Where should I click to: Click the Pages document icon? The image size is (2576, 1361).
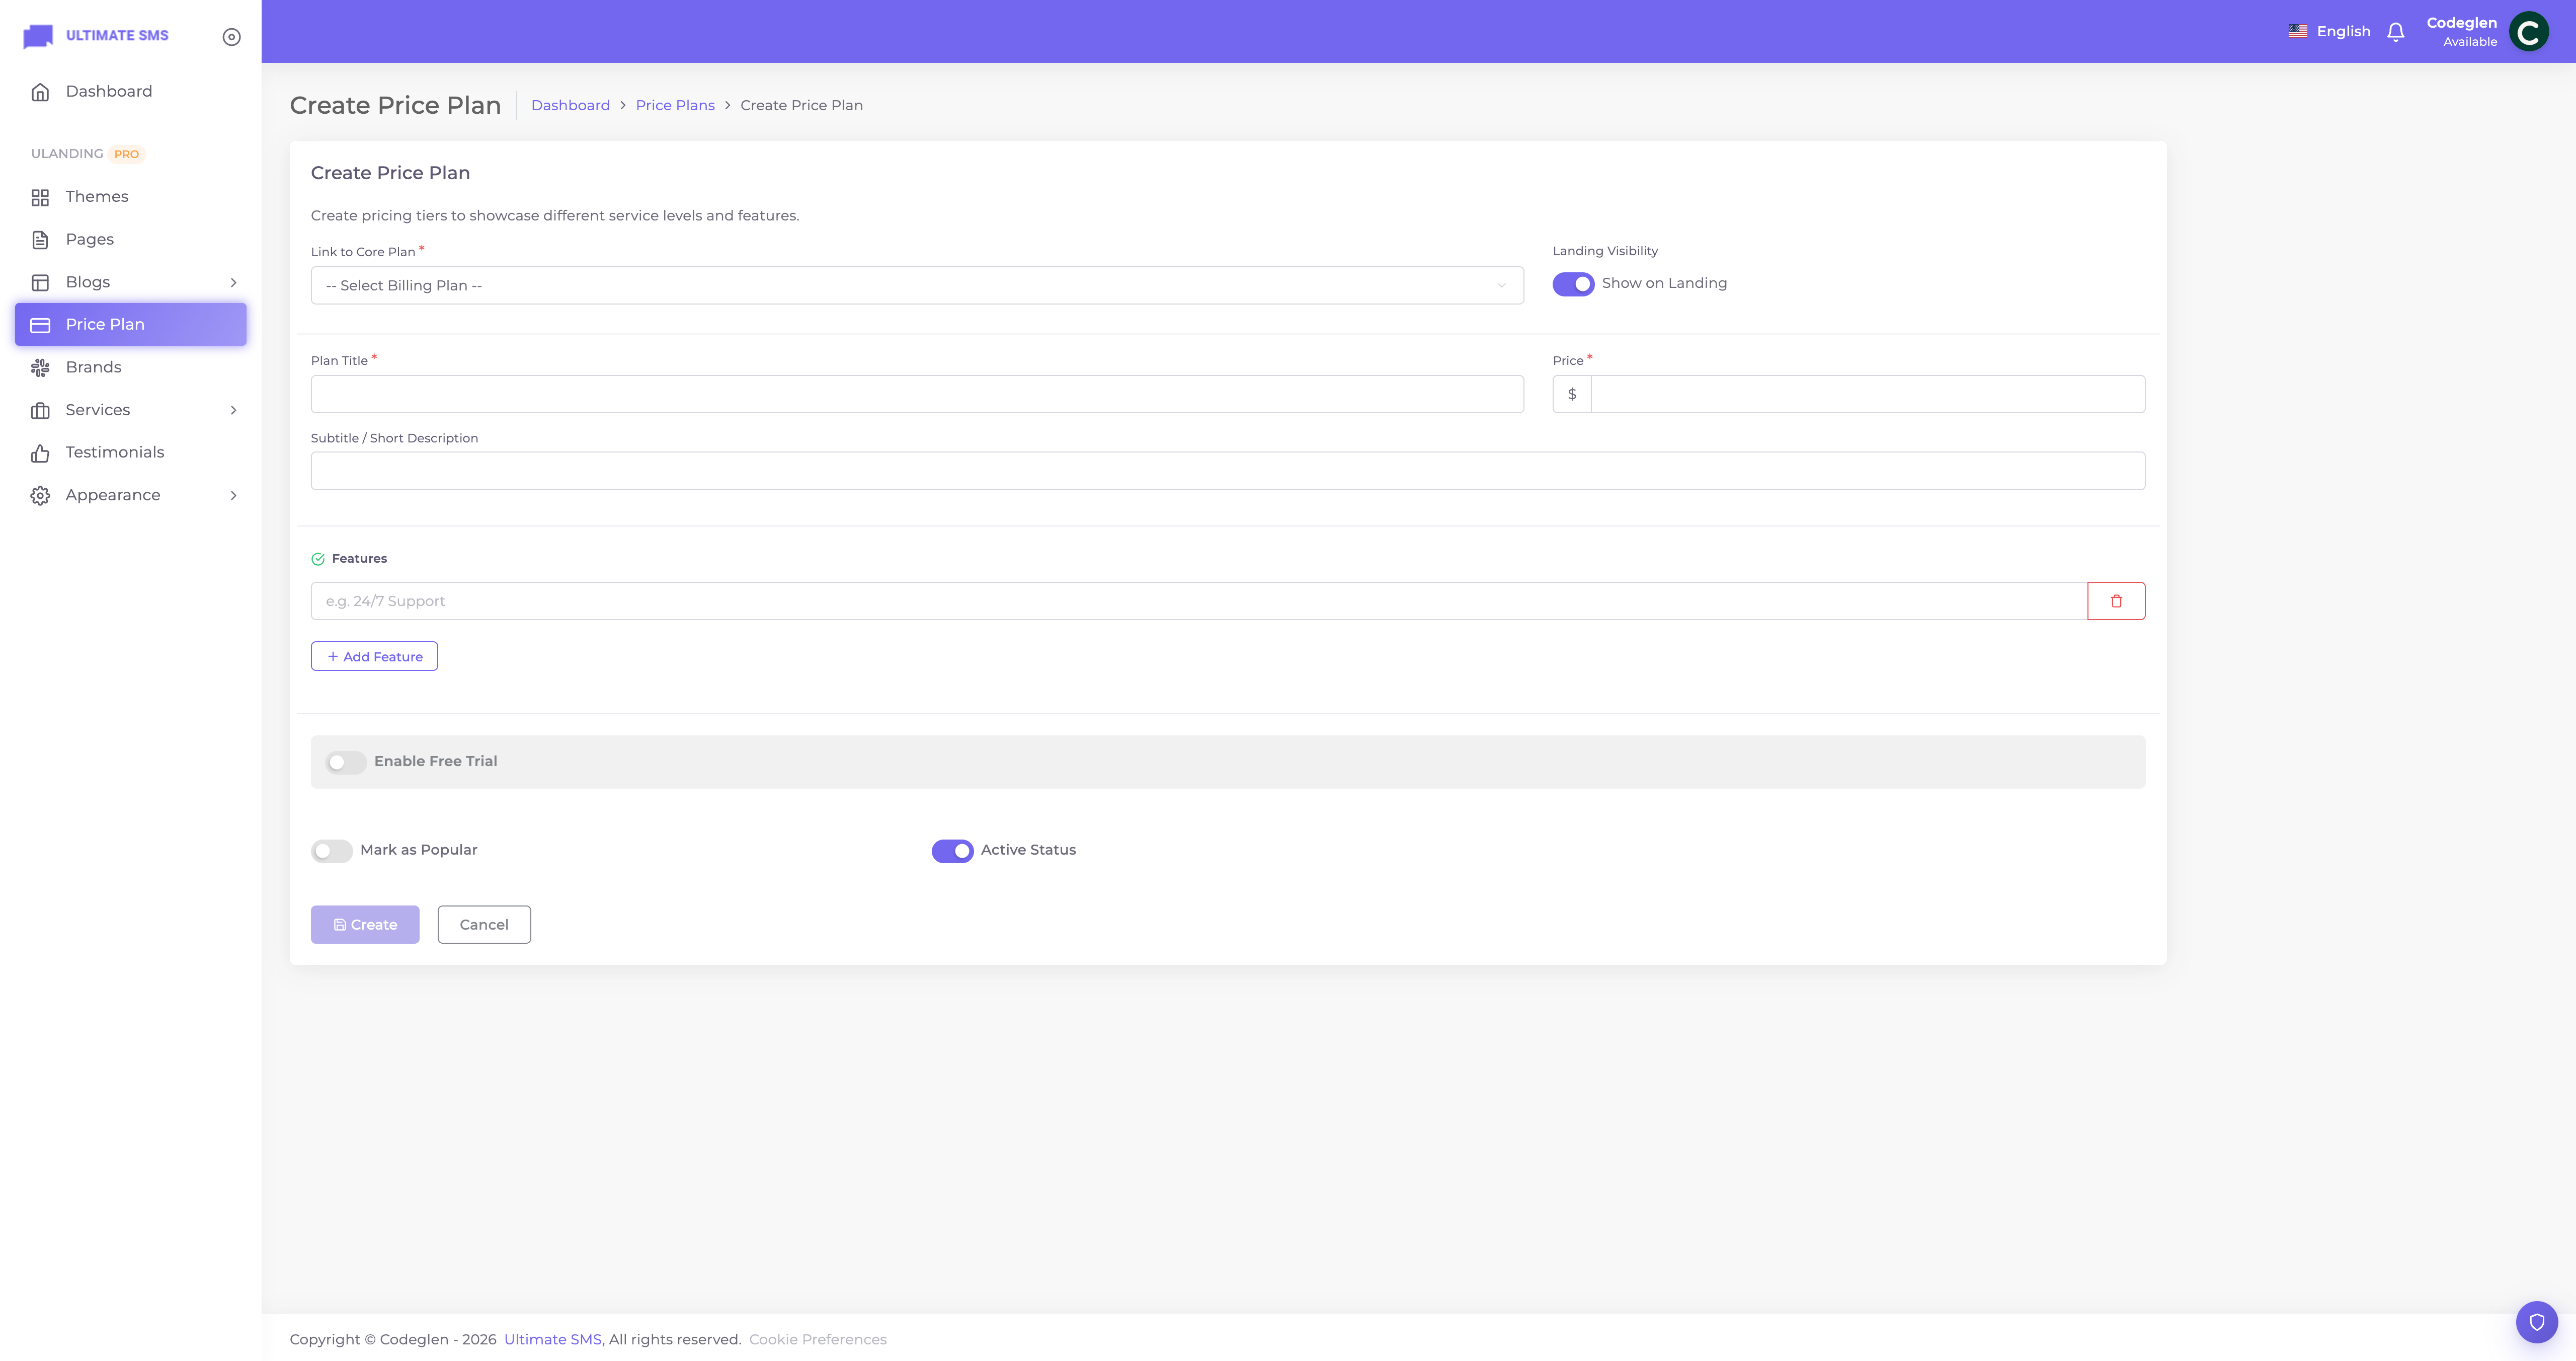40,240
